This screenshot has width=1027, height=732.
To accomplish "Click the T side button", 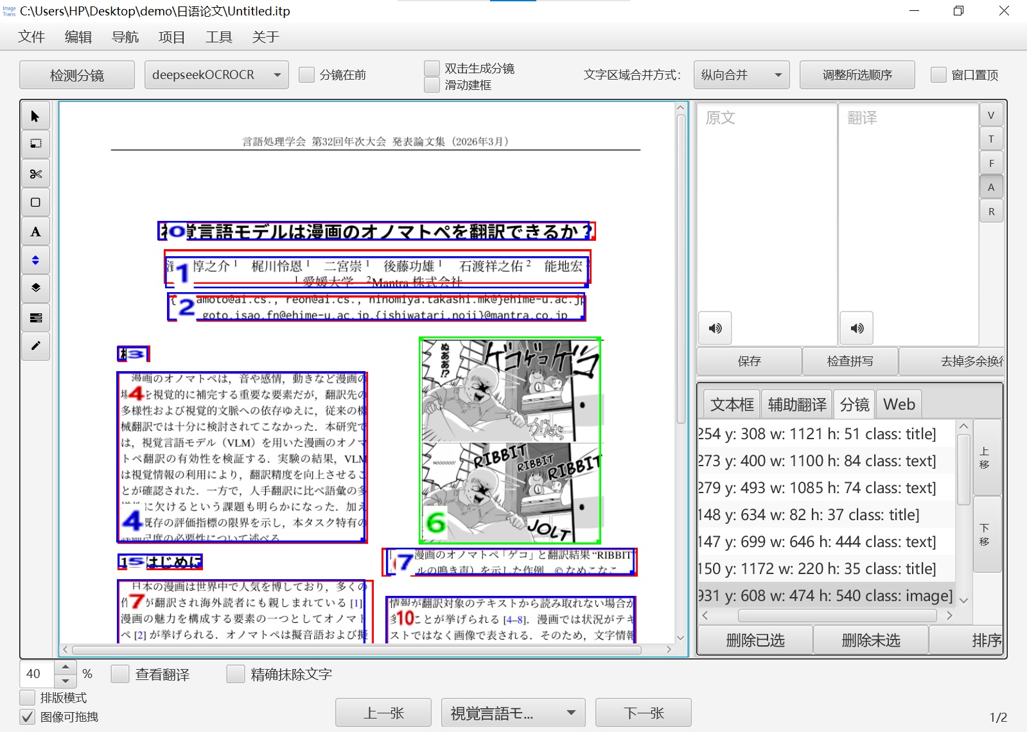I will [991, 139].
